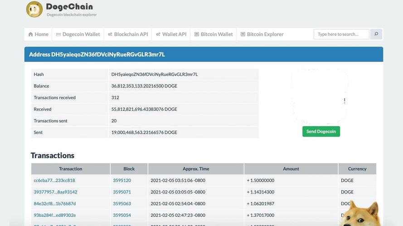Focus the 'Type here to search...' field

(341, 34)
